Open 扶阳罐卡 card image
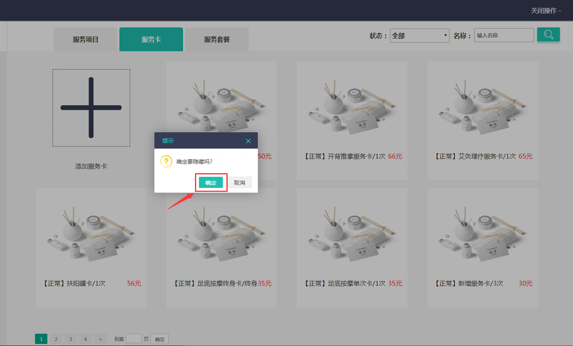Screen dimensions: 573x346 [91, 234]
